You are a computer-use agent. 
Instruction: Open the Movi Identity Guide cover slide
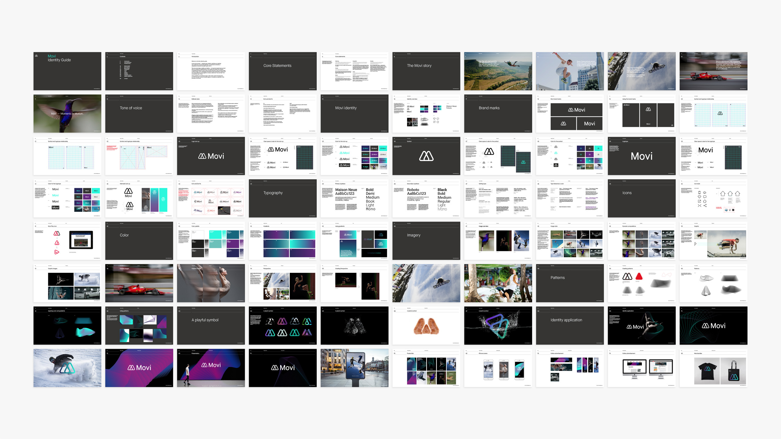tap(67, 71)
